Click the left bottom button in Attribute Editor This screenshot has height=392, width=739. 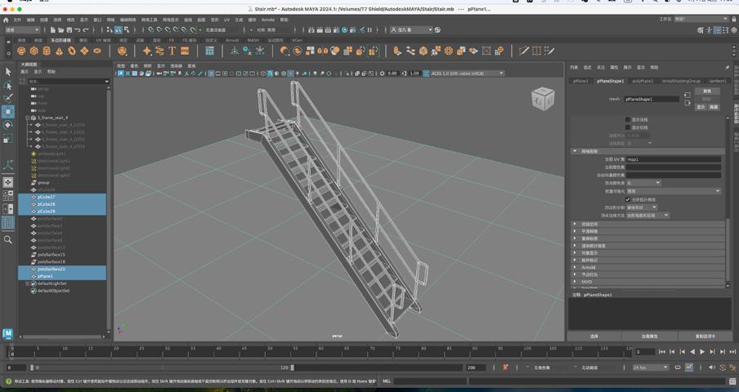point(594,336)
